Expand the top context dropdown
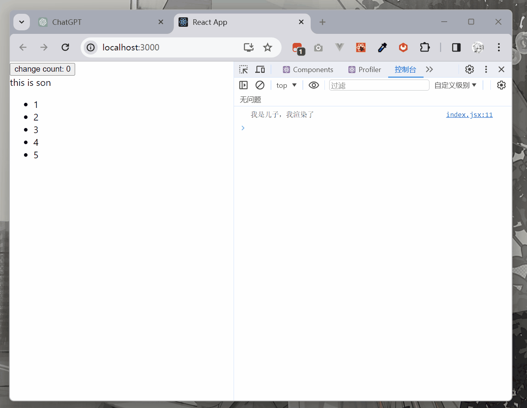Screen dimensions: 527x408 pos(286,85)
